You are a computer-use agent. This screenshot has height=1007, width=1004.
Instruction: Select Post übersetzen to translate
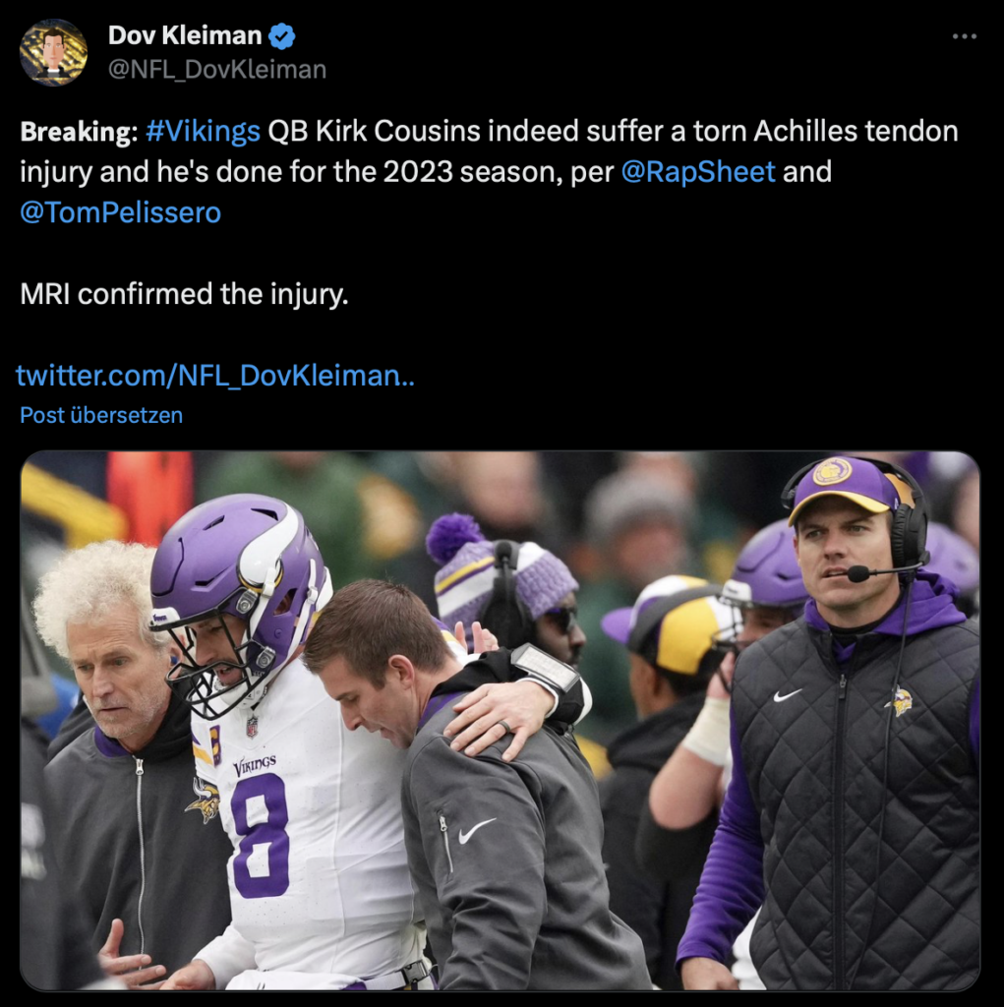pos(101,415)
